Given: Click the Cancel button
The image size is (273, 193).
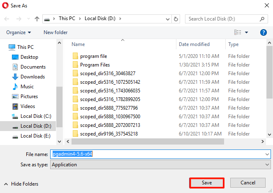Looking at the screenshot, I should coord(248,183).
